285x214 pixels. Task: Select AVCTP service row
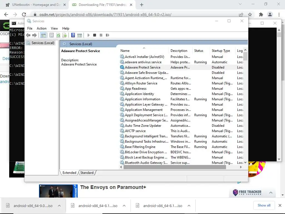click(x=181, y=131)
